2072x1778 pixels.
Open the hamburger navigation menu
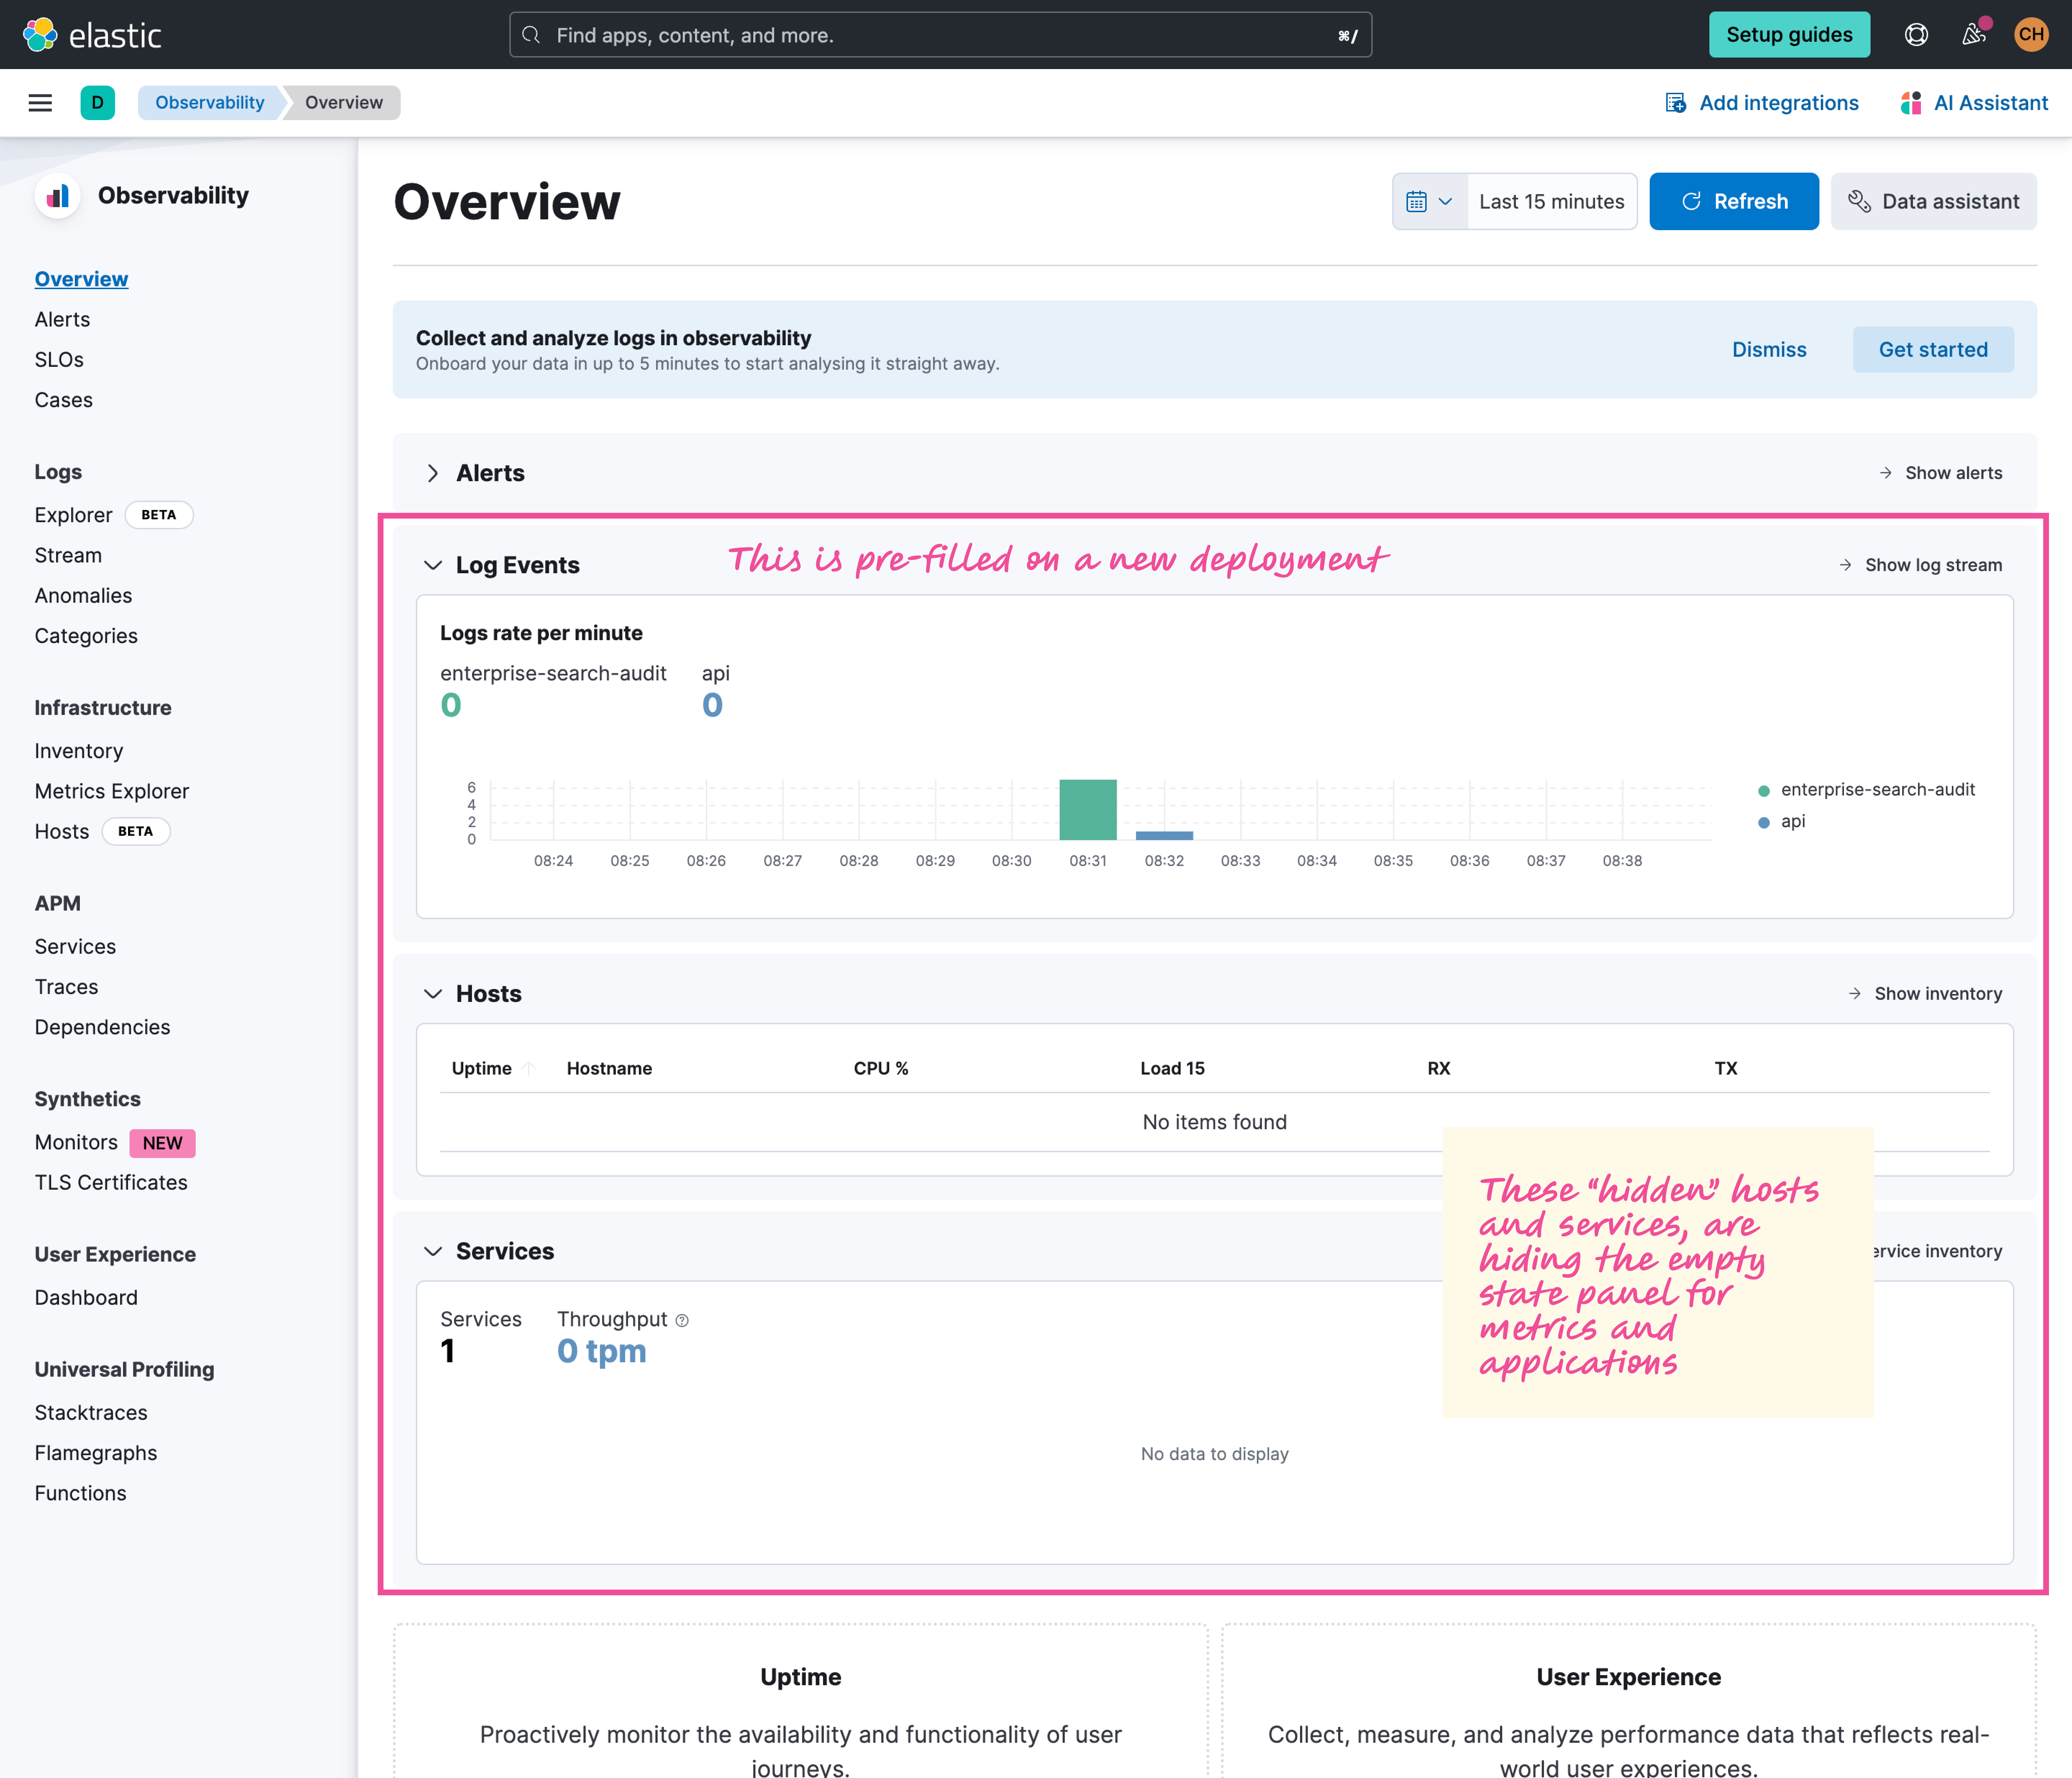40,102
